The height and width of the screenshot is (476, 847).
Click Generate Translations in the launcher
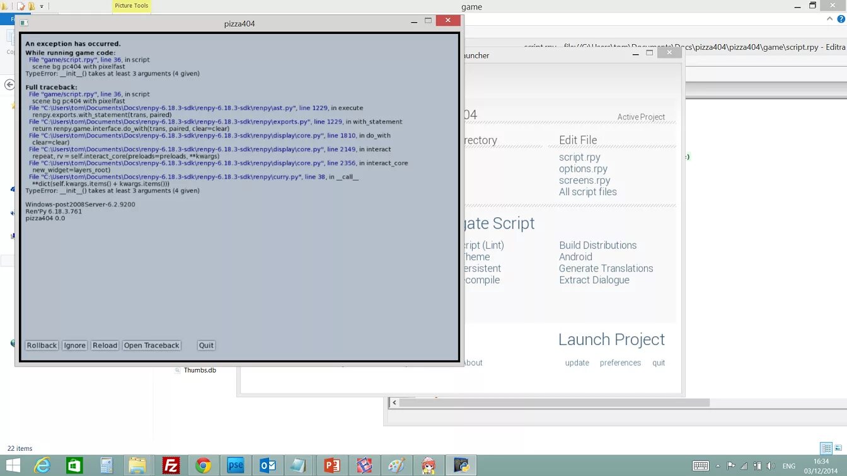[606, 268]
